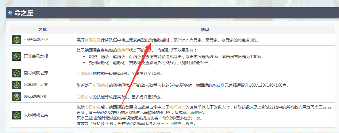
Task: Click the 妙谛破愚之叶 constellation icon
Action: [x=17, y=97]
